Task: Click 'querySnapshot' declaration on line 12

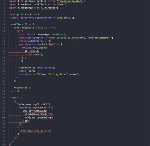Action: [x=36, y=38]
